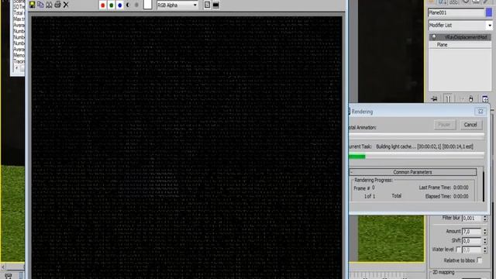Clear the frame buffer with X icon
This screenshot has width=496, height=279.
point(66,5)
